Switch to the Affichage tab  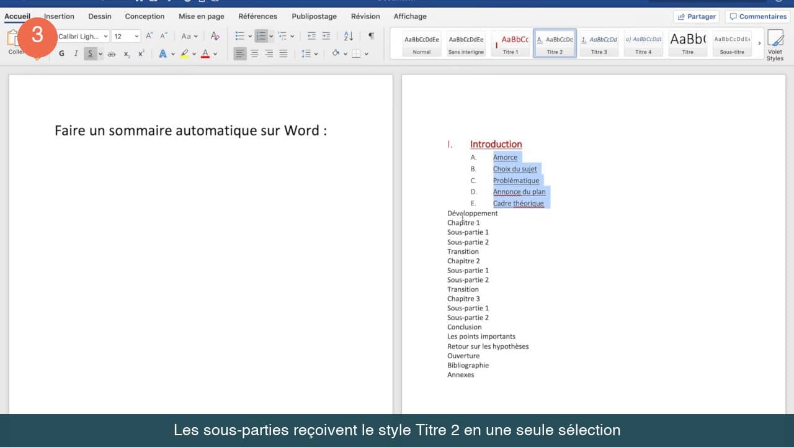coord(410,16)
